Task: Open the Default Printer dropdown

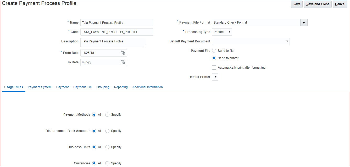Action: click(215, 77)
